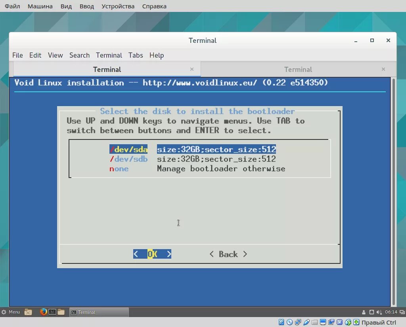Open Terminal's File menu
Viewport: 406px width, 327px height.
(17, 55)
